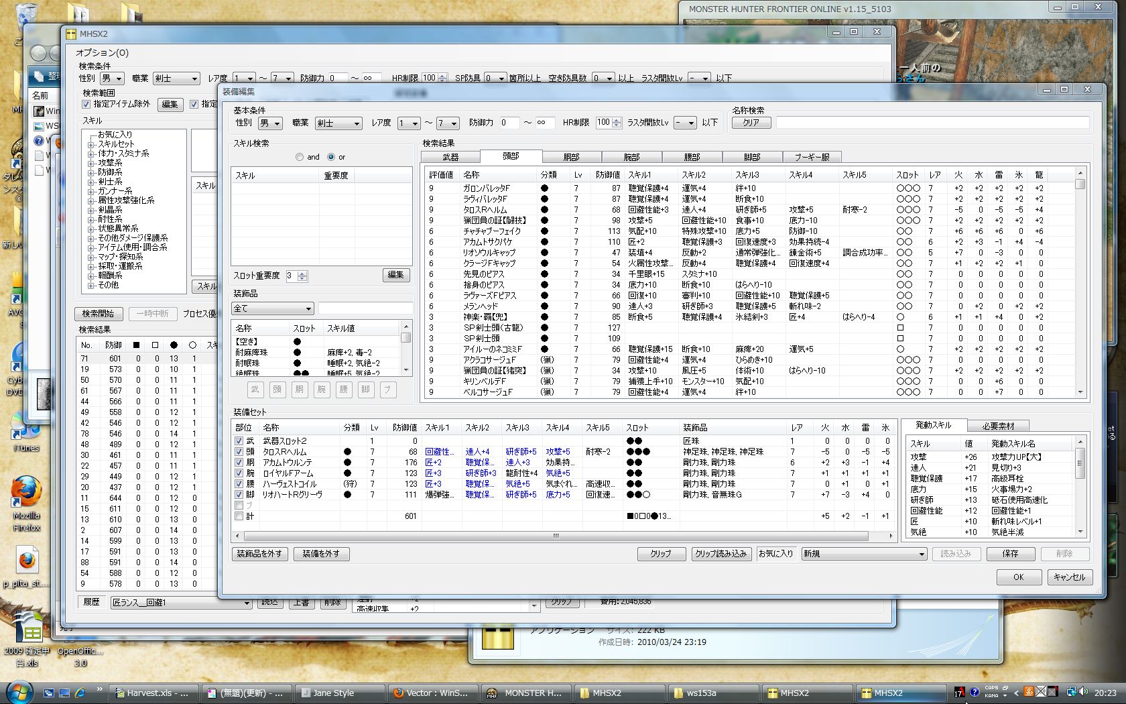Open the 装飾品 '全て' filter dropdown

(272, 308)
